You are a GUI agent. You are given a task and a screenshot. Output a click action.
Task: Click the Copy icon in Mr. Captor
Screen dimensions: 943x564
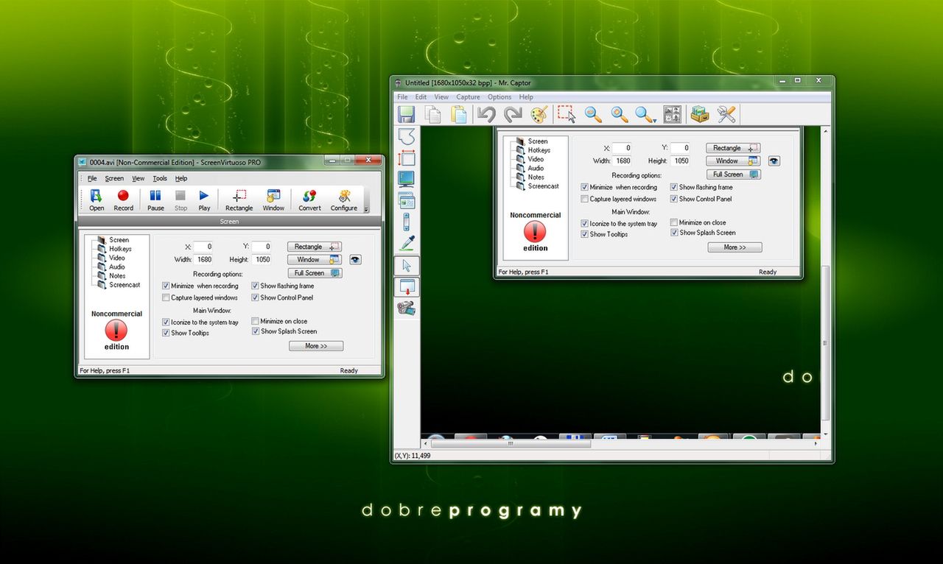(x=433, y=114)
